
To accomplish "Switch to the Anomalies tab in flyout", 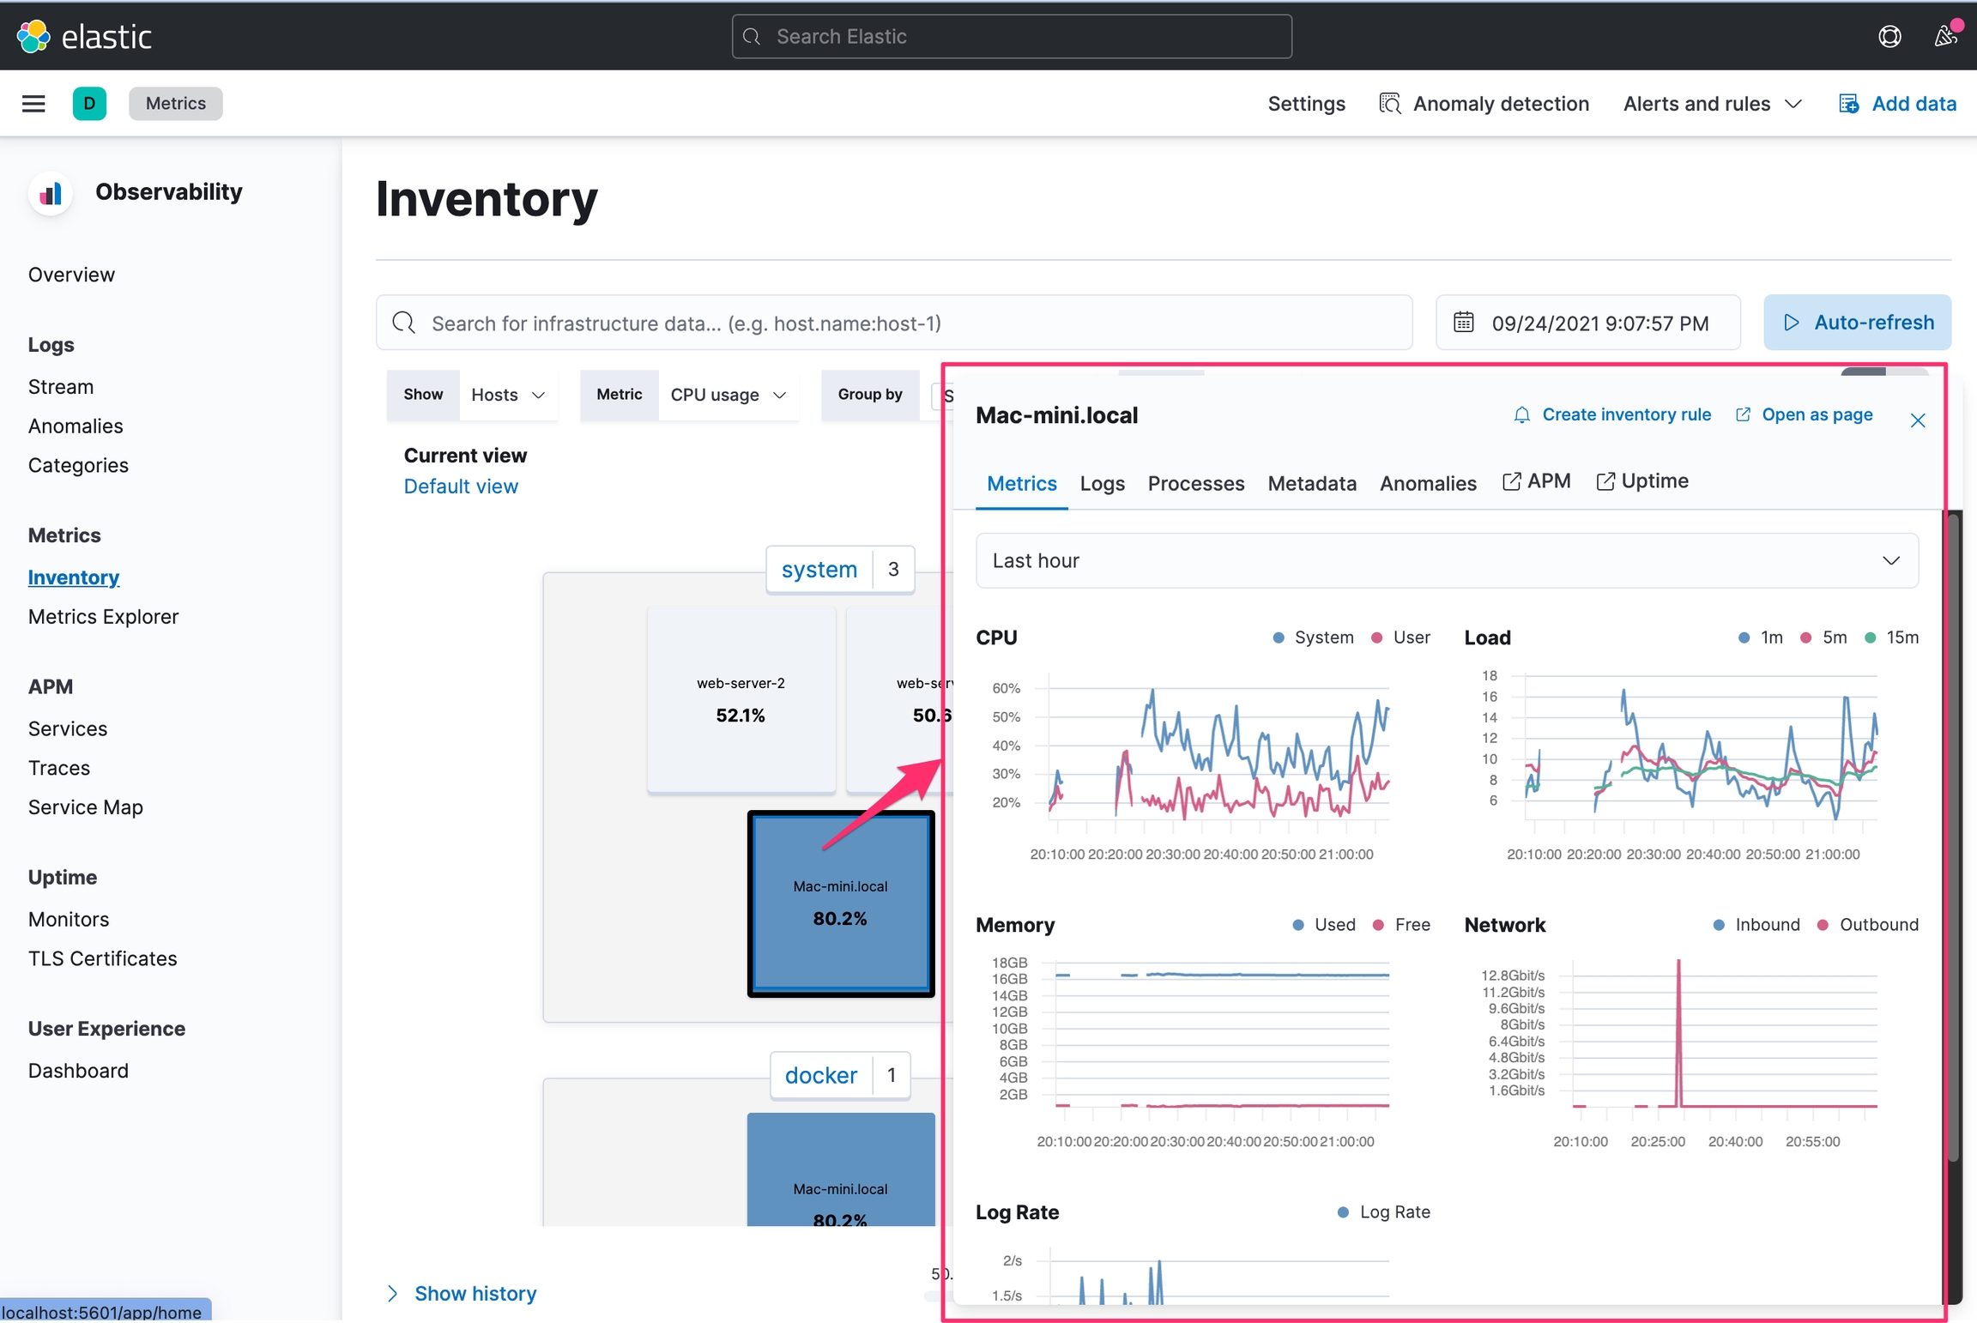I will (1428, 483).
